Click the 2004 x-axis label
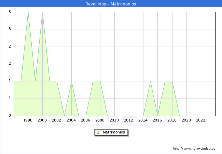222x154 pixels. (71, 120)
